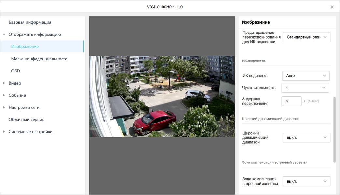This screenshot has width=340, height=195.
Task: Open the Настройки сети menu label
Action: point(24,107)
